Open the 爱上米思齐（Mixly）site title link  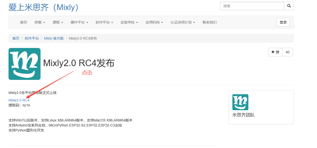[44, 7]
